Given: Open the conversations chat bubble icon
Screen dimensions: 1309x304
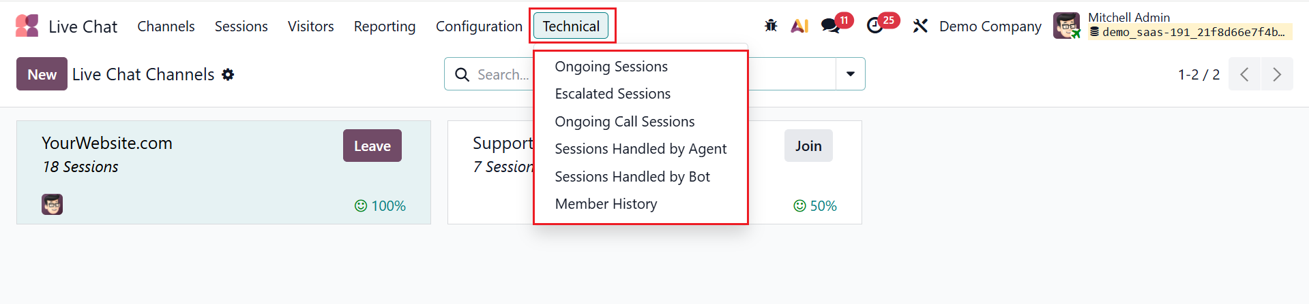Looking at the screenshot, I should [x=830, y=26].
